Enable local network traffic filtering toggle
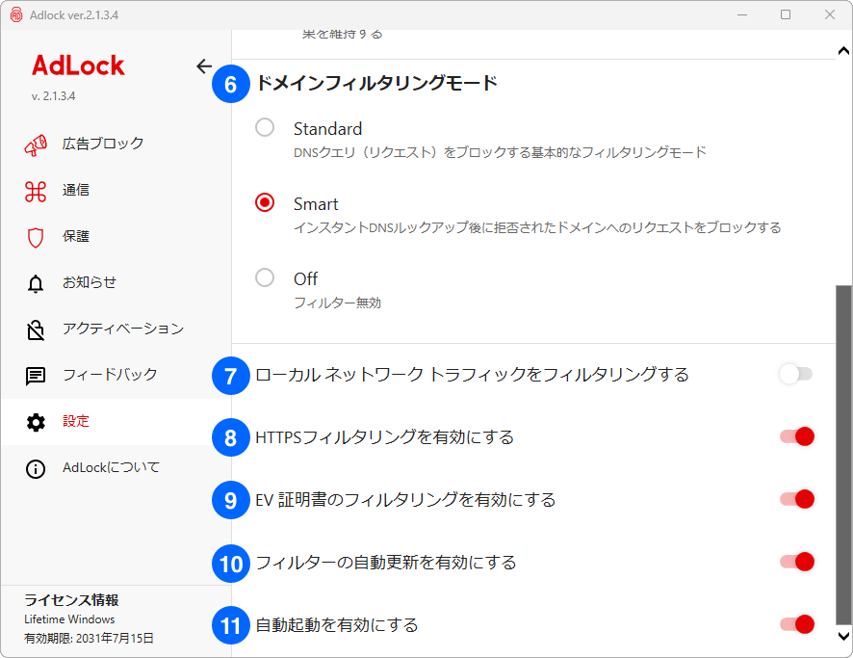 [x=796, y=374]
